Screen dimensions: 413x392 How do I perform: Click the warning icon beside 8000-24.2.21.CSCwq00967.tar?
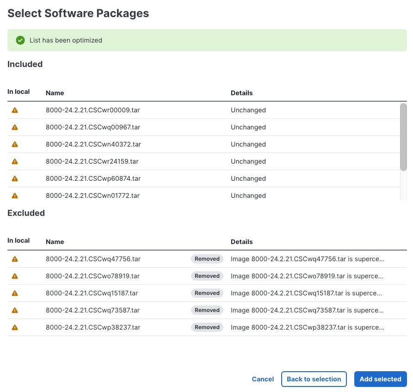pyautogui.click(x=14, y=127)
